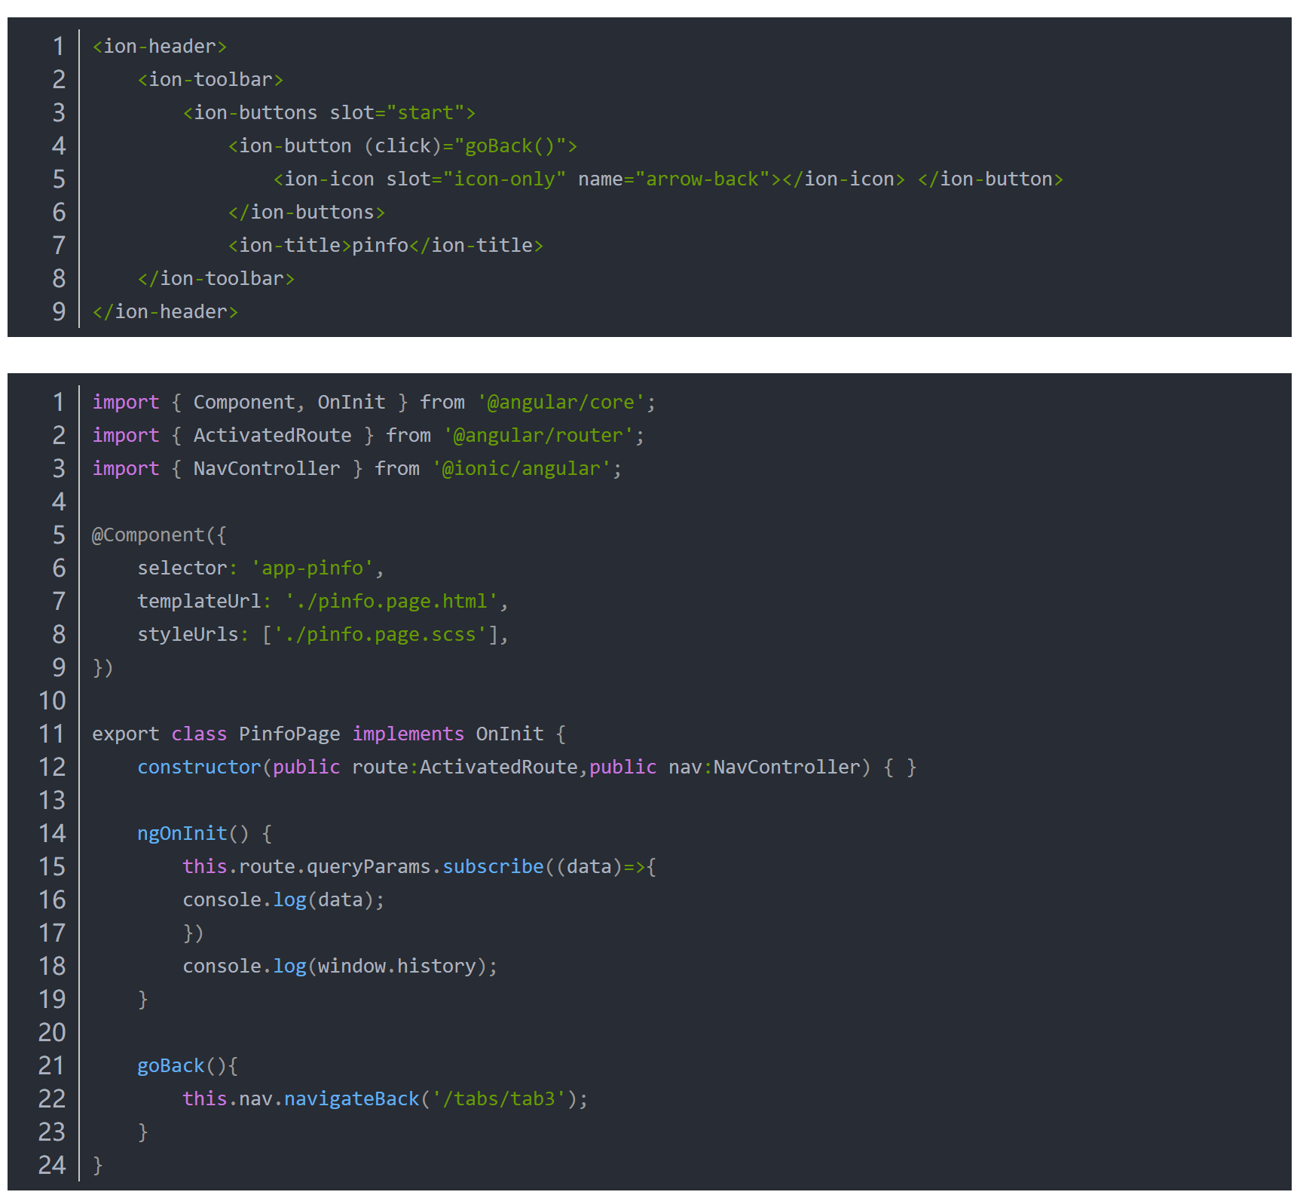Click the '/tabs/tab3' route string

pos(498,1098)
